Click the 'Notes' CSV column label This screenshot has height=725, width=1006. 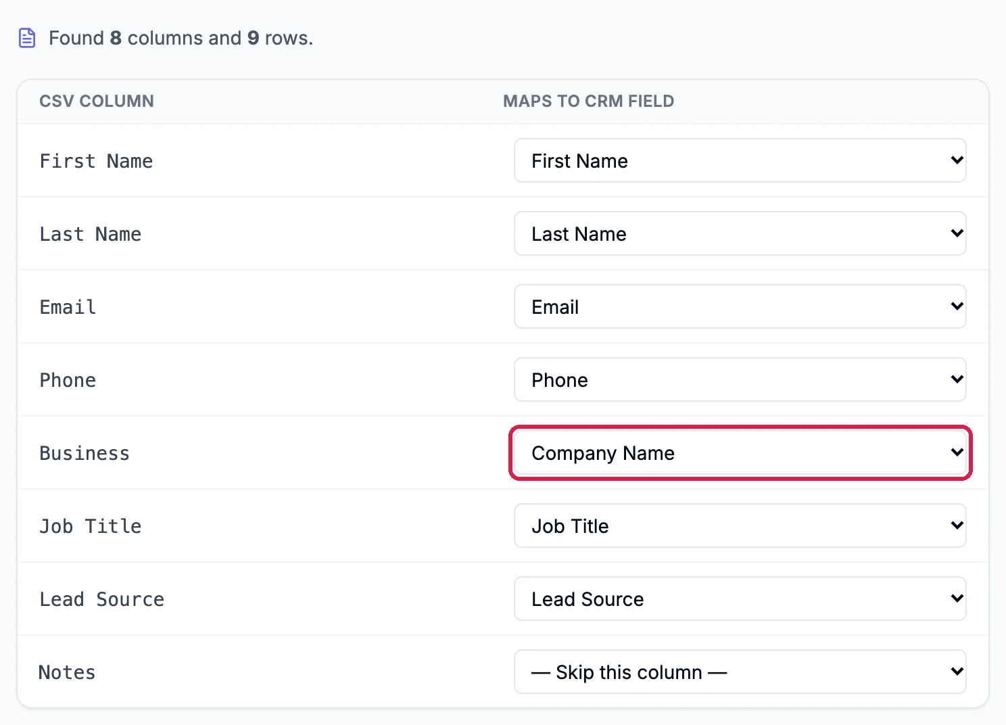coord(67,672)
